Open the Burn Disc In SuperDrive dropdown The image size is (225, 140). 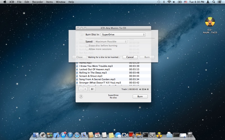click(x=123, y=34)
